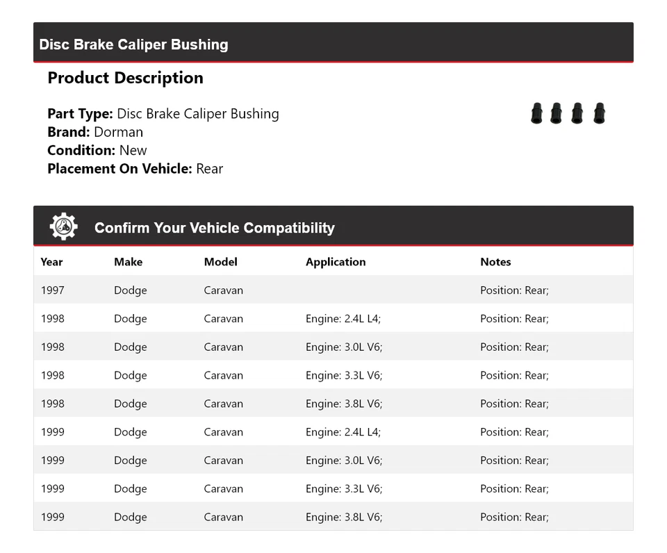
Task: Click the Model column header
Action: (220, 262)
